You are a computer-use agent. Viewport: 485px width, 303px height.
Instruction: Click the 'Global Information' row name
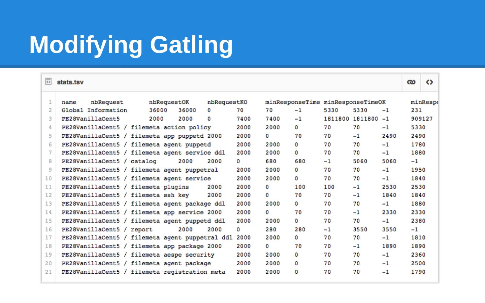point(94,110)
